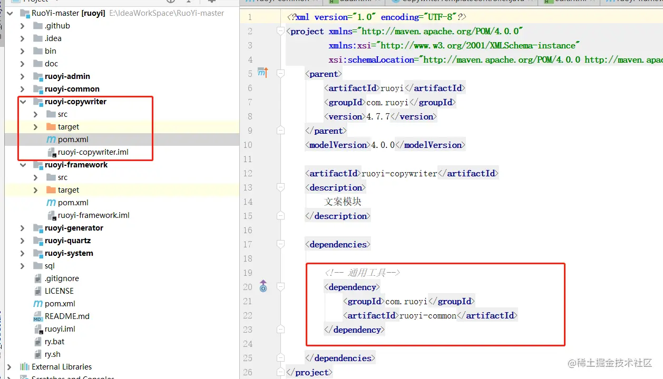Collapse the ruoyi-copywriter module arrow
Screen dimensions: 663x379
click(22, 102)
